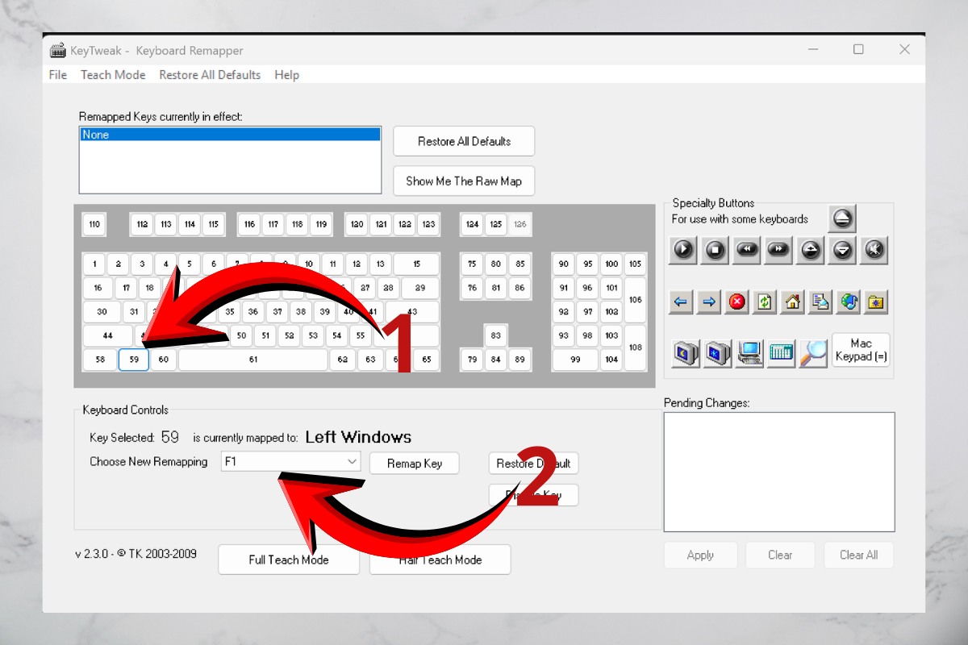Viewport: 968px width, 645px height.
Task: Click the red Browser Stop X button
Action: click(x=737, y=302)
